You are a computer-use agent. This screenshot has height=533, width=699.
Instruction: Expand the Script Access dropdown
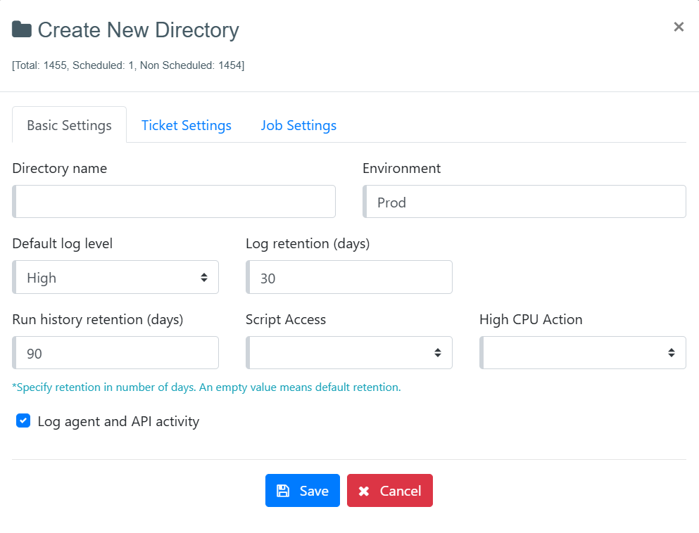point(349,353)
